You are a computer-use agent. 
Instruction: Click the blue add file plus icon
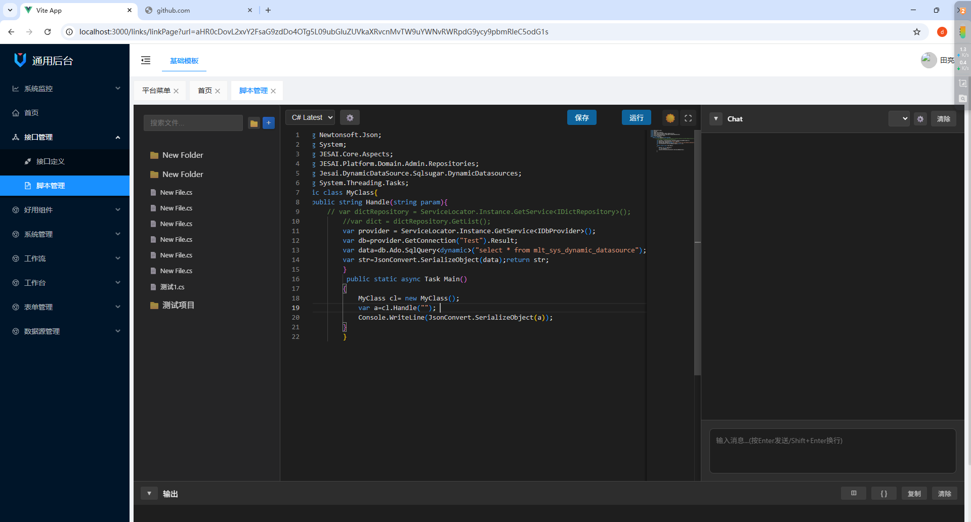click(269, 123)
